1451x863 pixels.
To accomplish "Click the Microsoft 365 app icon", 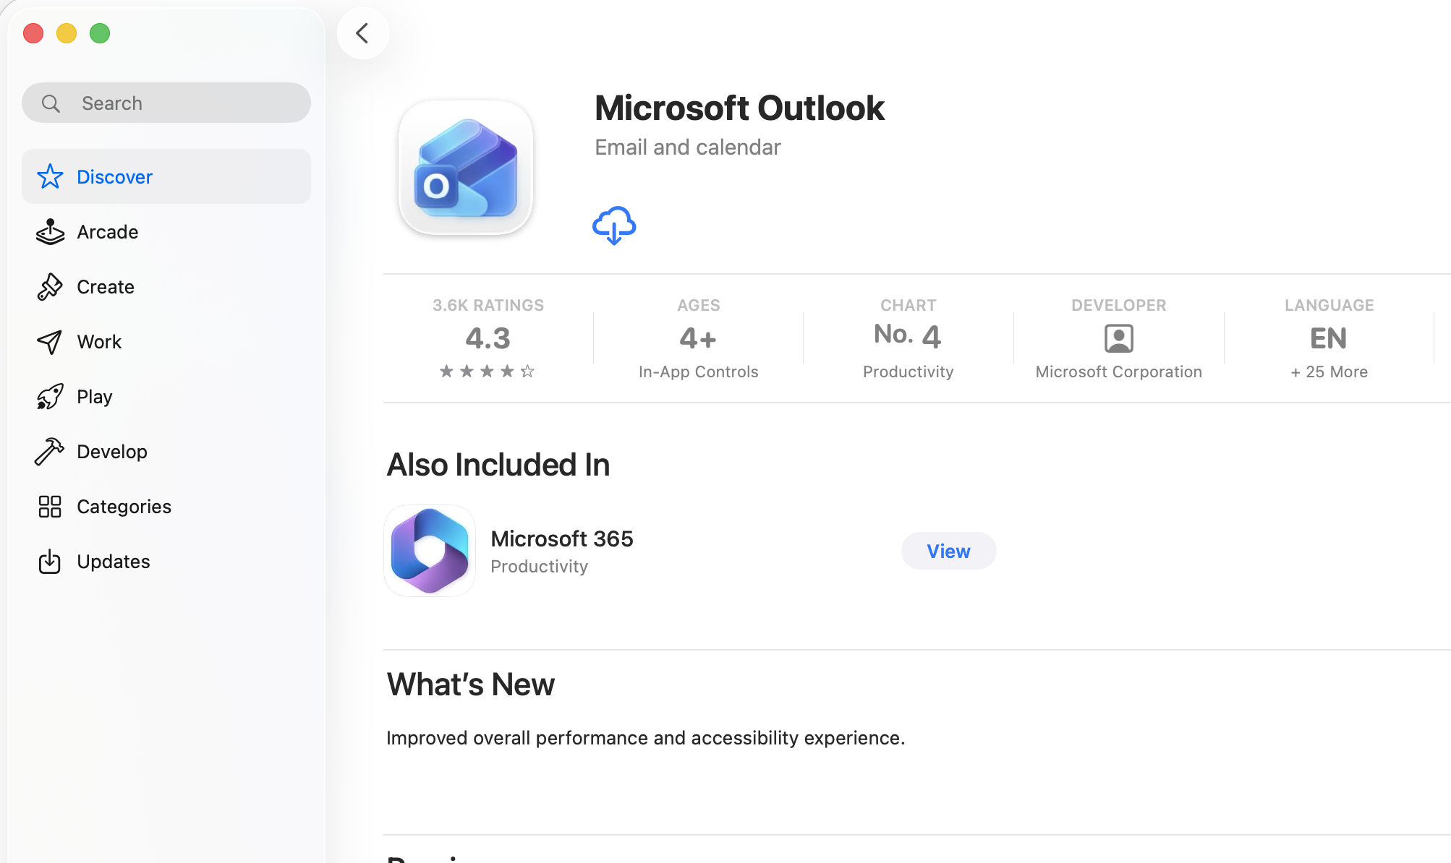I will pos(430,551).
